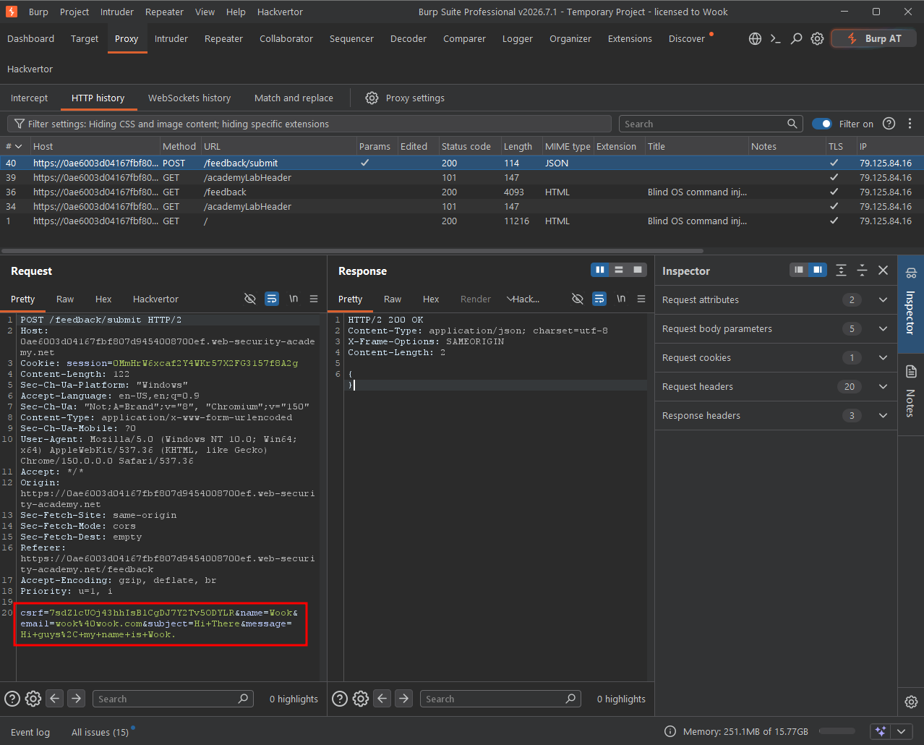Image resolution: width=924 pixels, height=745 pixels.
Task: Toggle word wrap in Request panel
Action: (272, 299)
